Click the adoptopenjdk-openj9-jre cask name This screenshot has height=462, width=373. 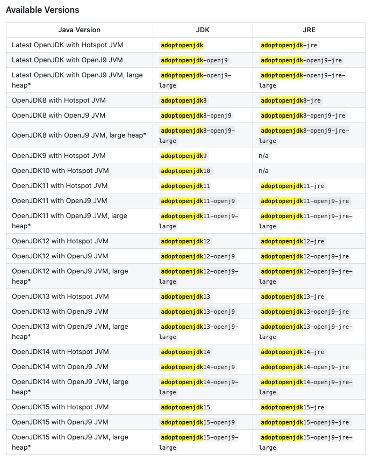[302, 60]
